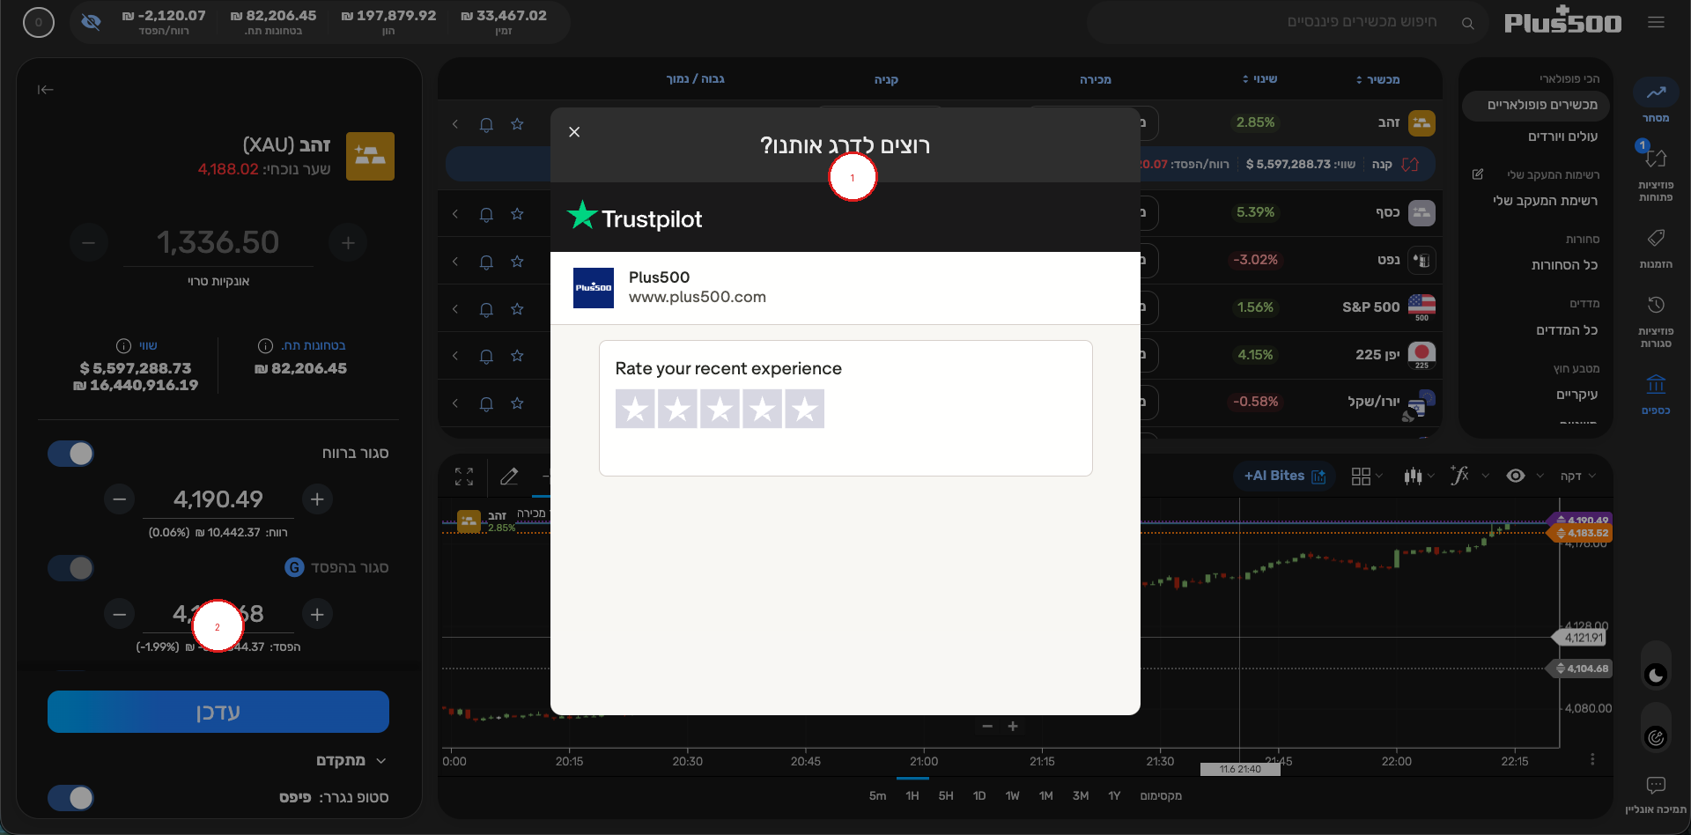Sort table by מכשיר column
This screenshot has height=835, width=1691.
click(x=1378, y=79)
